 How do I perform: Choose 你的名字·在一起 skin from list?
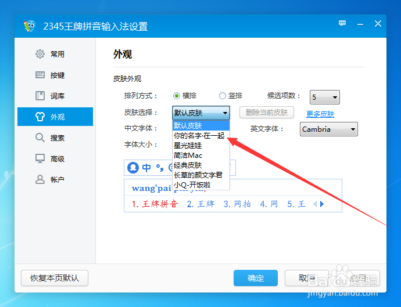(x=201, y=135)
